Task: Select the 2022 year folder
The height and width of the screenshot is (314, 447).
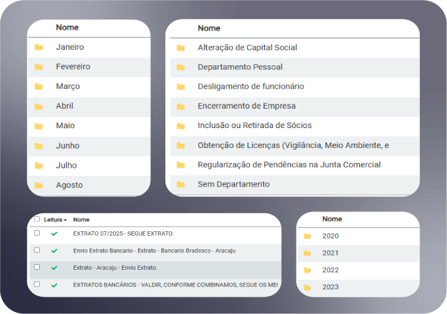Action: (x=330, y=270)
